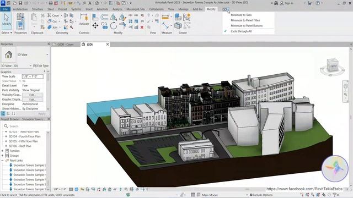Click the Project Browser search field
The image size is (353, 198).
click(x=26, y=126)
